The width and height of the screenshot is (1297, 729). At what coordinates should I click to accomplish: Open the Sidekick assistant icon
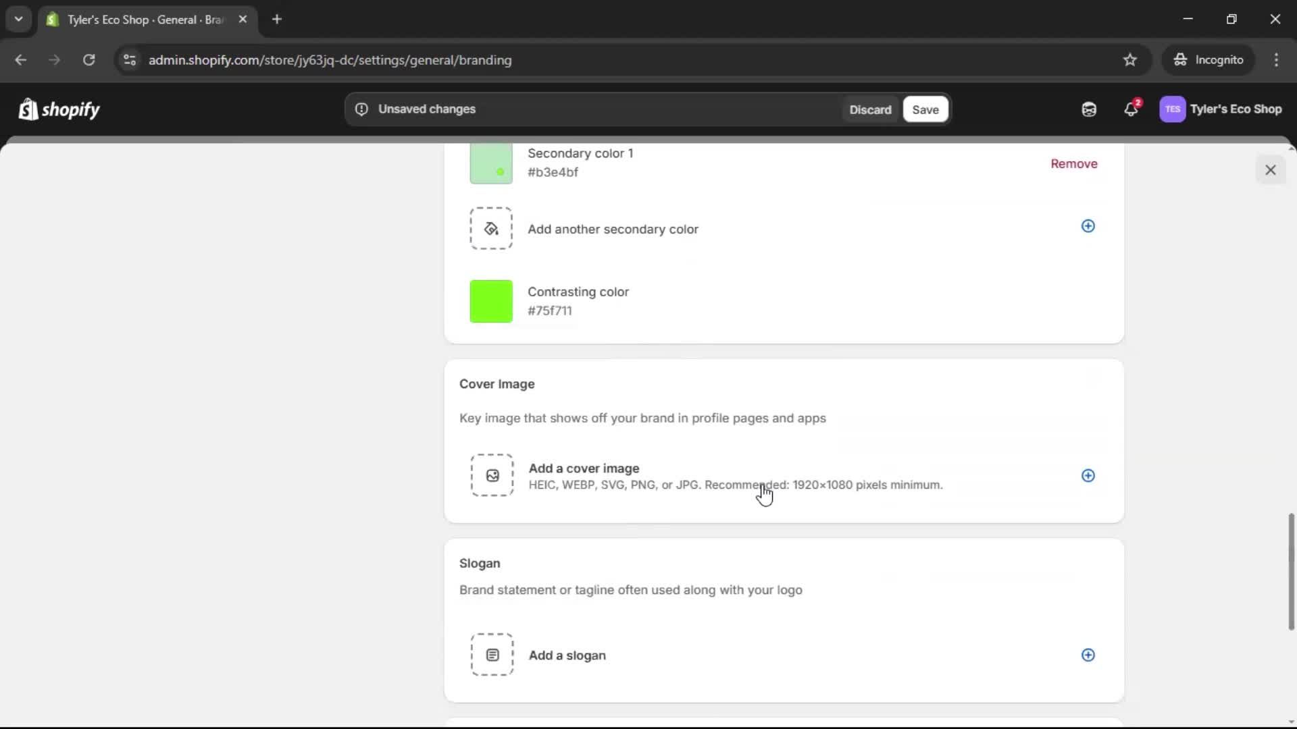[1088, 109]
